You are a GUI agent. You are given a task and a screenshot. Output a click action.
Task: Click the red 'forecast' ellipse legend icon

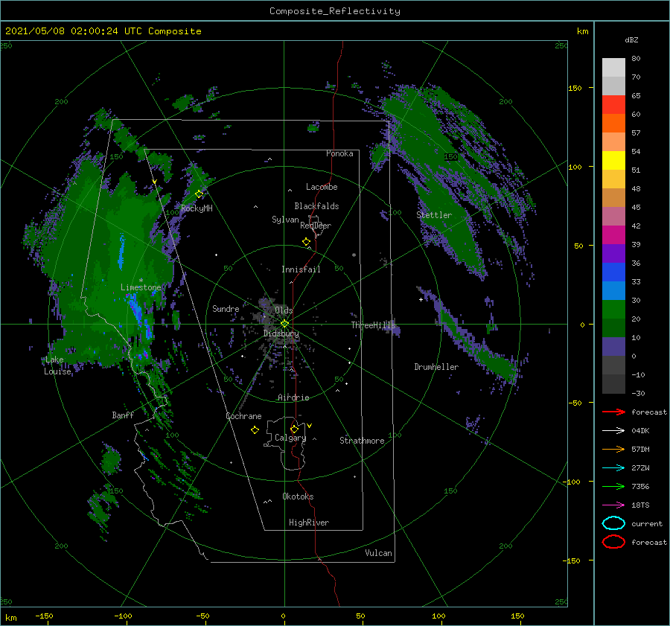(x=613, y=542)
